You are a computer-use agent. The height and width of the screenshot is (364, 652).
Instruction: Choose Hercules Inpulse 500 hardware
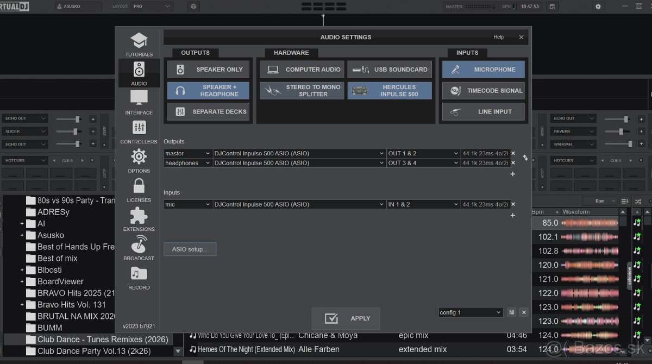(390, 91)
